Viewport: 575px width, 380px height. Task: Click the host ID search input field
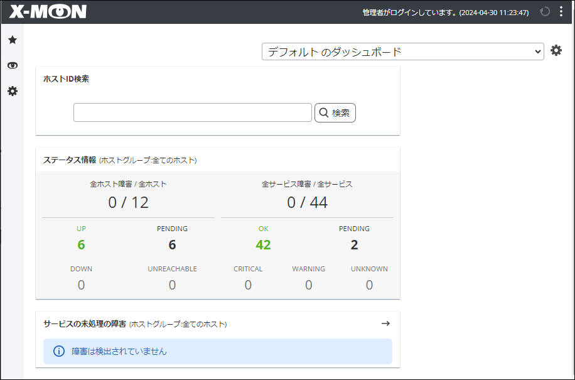tap(193, 113)
